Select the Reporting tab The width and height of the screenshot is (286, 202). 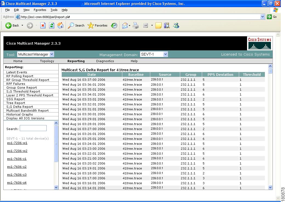tap(76, 61)
